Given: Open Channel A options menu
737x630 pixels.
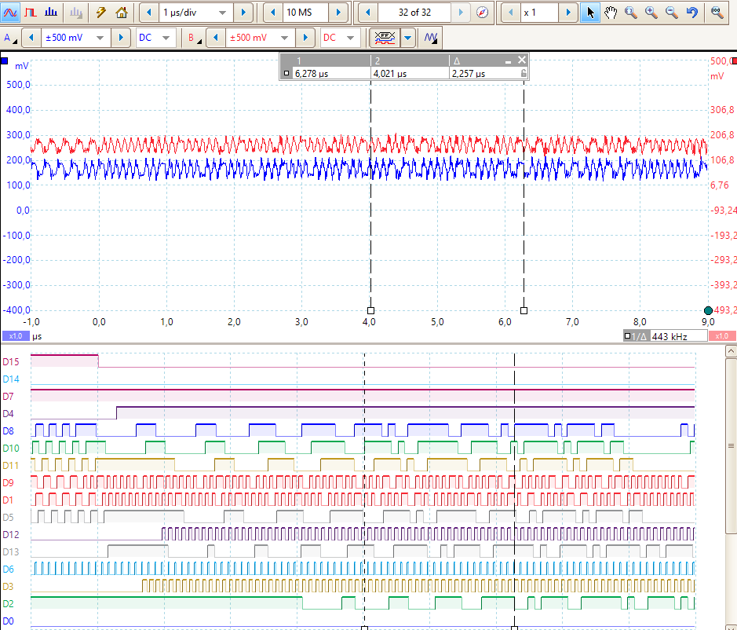Looking at the screenshot, I should click(8, 38).
